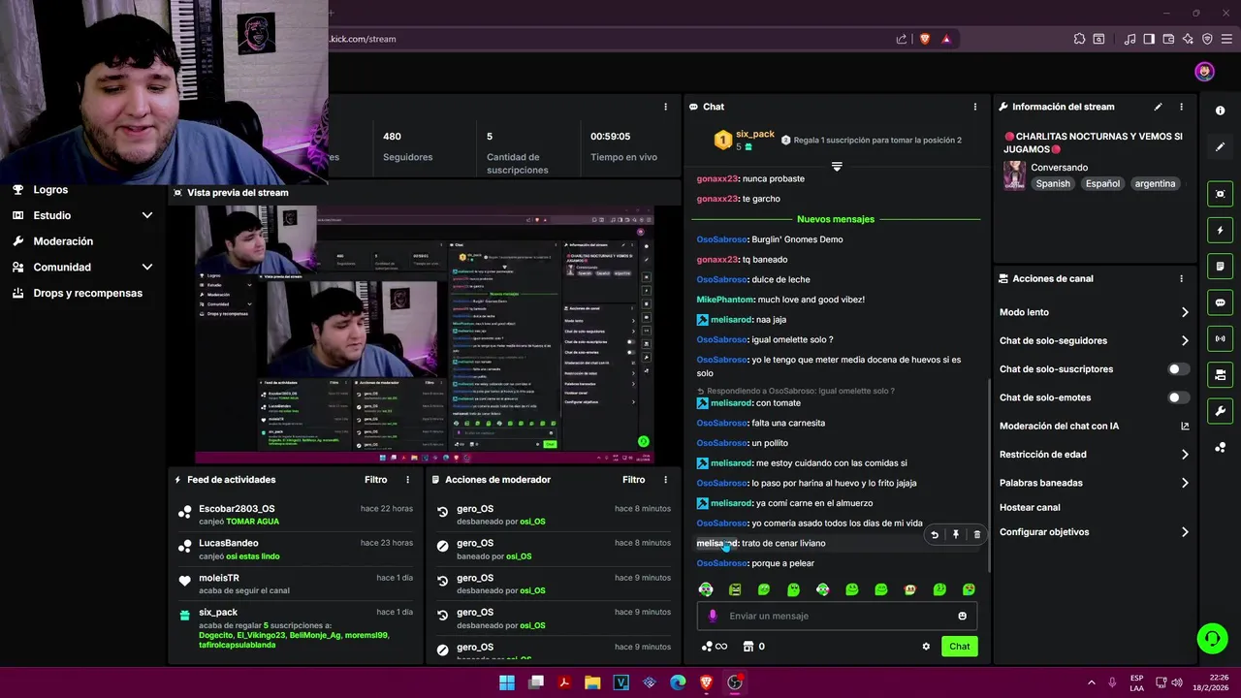This screenshot has height=698, width=1241.
Task: Edit stream info with pencil icon
Action: [1158, 107]
